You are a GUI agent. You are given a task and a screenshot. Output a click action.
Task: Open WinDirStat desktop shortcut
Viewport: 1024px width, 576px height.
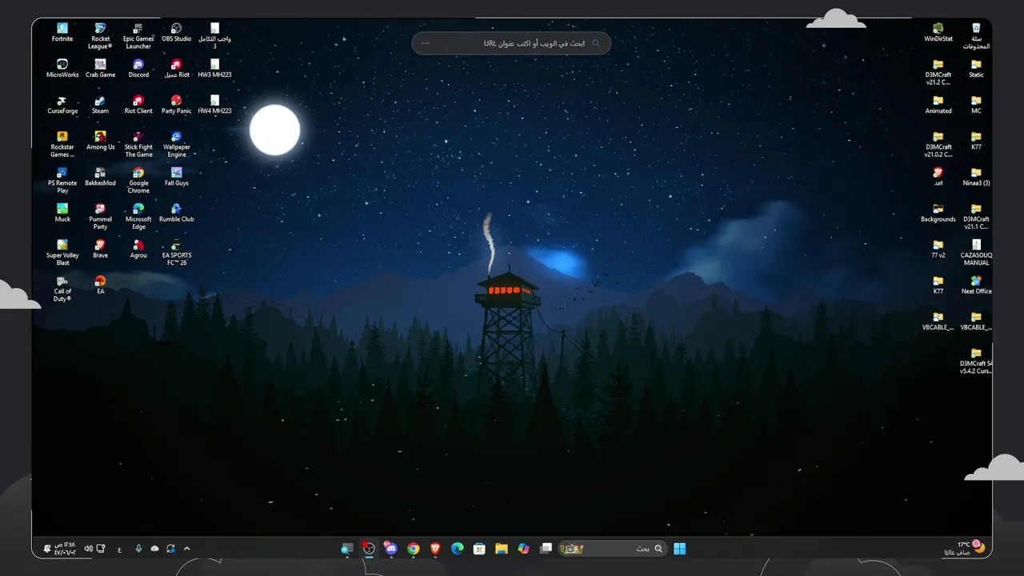tap(938, 33)
